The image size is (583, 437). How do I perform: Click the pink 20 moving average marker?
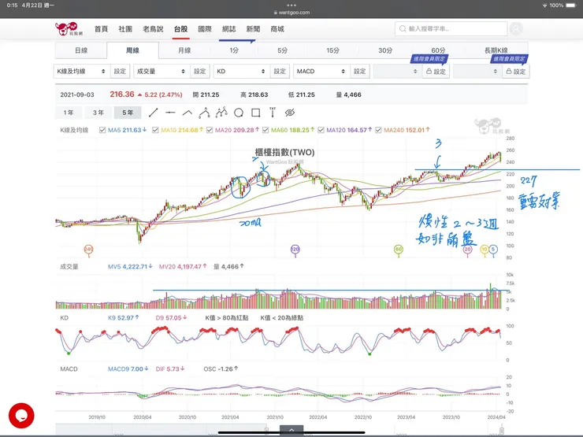pyautogui.click(x=468, y=250)
